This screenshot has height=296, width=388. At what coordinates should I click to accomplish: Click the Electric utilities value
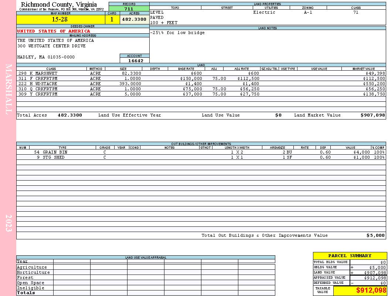[x=264, y=12]
